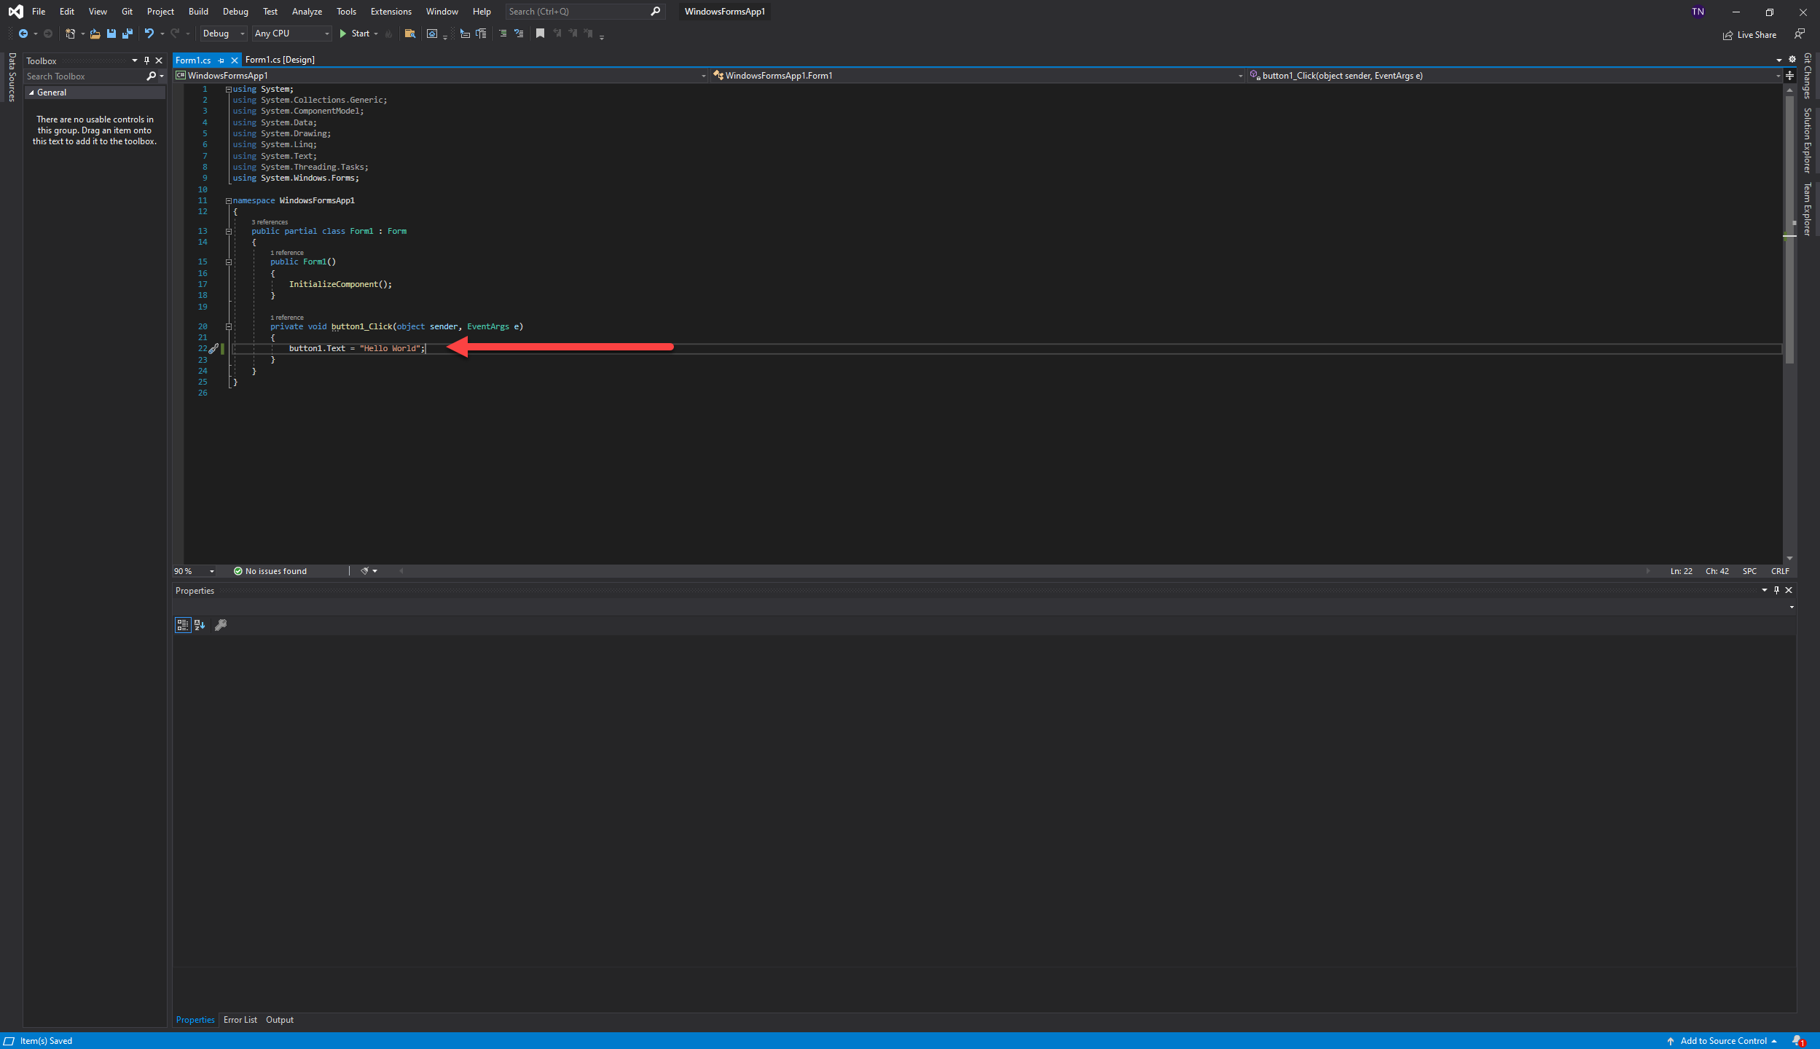Toggle Categorized view in Properties
Viewport: 1820px width, 1049px height.
(x=182, y=625)
